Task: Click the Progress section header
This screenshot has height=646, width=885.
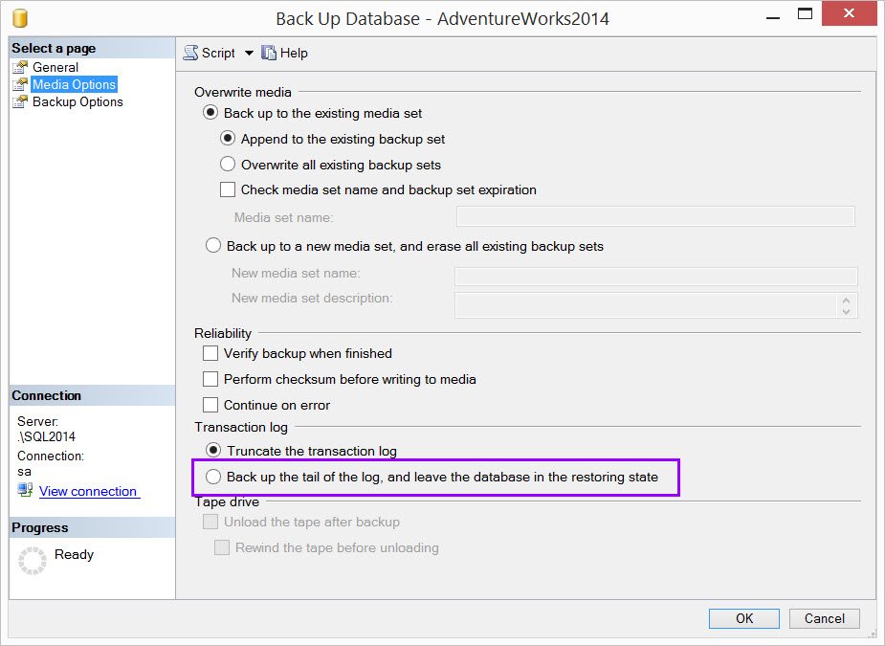Action: tap(92, 527)
